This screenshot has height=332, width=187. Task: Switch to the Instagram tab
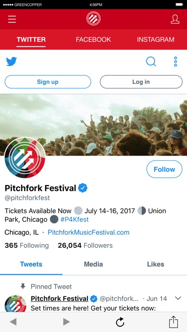[156, 40]
